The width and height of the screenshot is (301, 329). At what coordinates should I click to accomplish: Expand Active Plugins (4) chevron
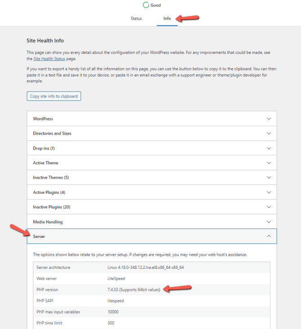click(269, 193)
